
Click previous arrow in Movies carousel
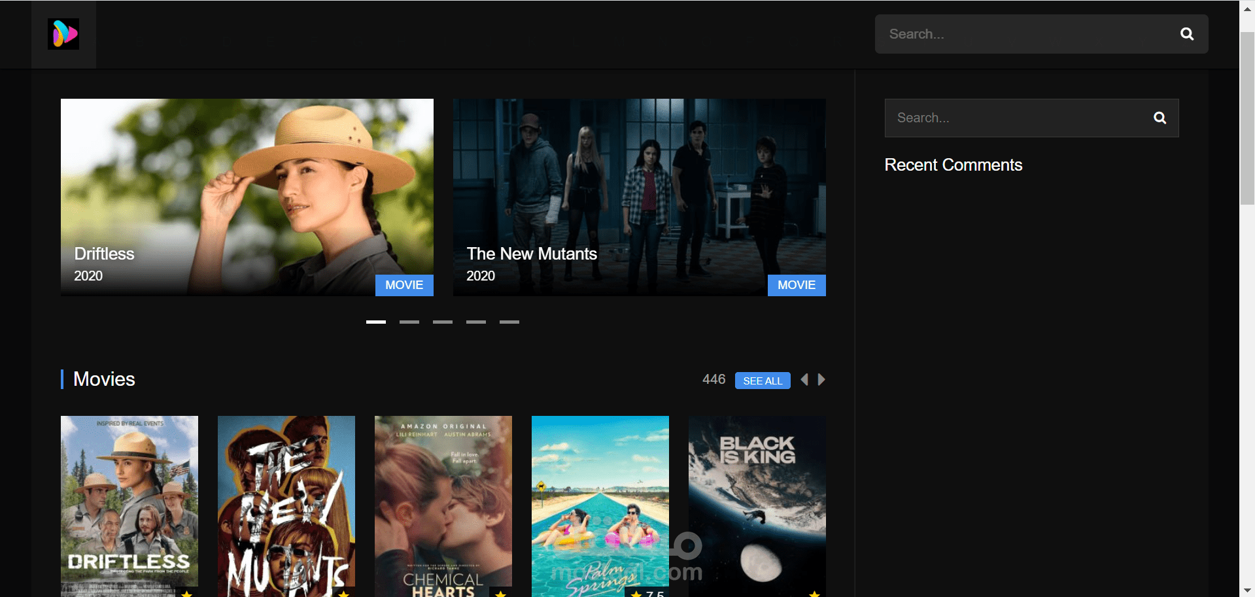tap(804, 380)
